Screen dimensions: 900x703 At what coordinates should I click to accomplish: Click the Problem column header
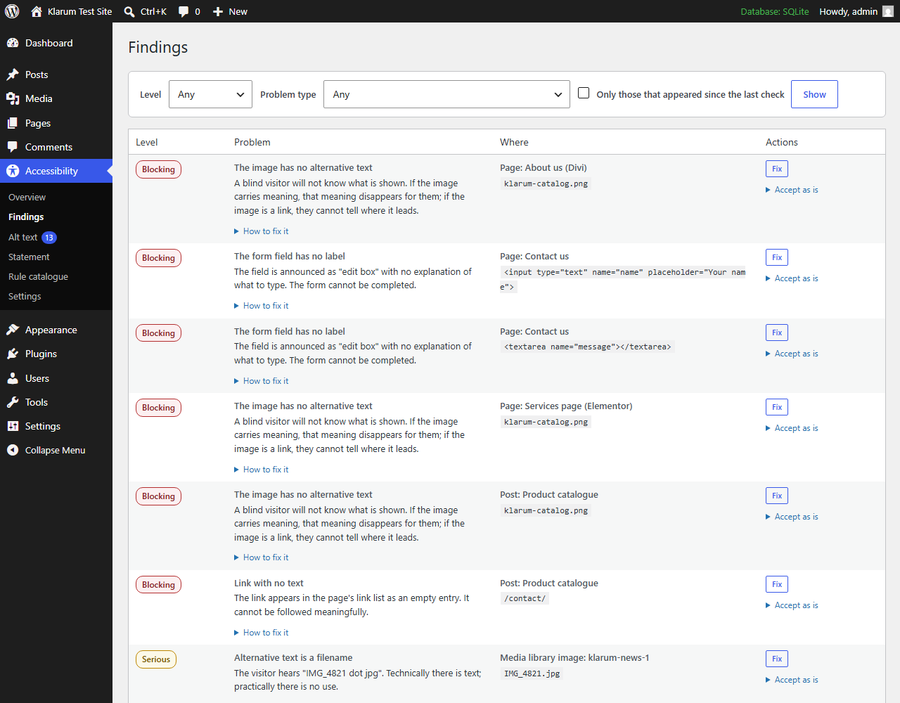[252, 142]
